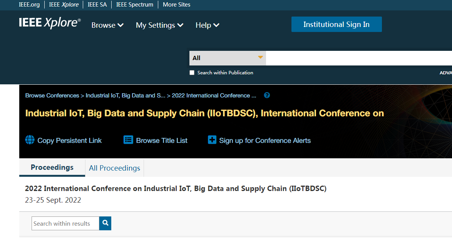Click the Institutional Sign In button
The image size is (452, 238).
[x=336, y=24]
